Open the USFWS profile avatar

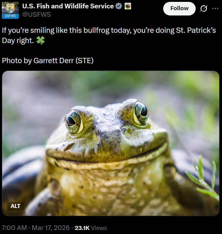[x=10, y=10]
